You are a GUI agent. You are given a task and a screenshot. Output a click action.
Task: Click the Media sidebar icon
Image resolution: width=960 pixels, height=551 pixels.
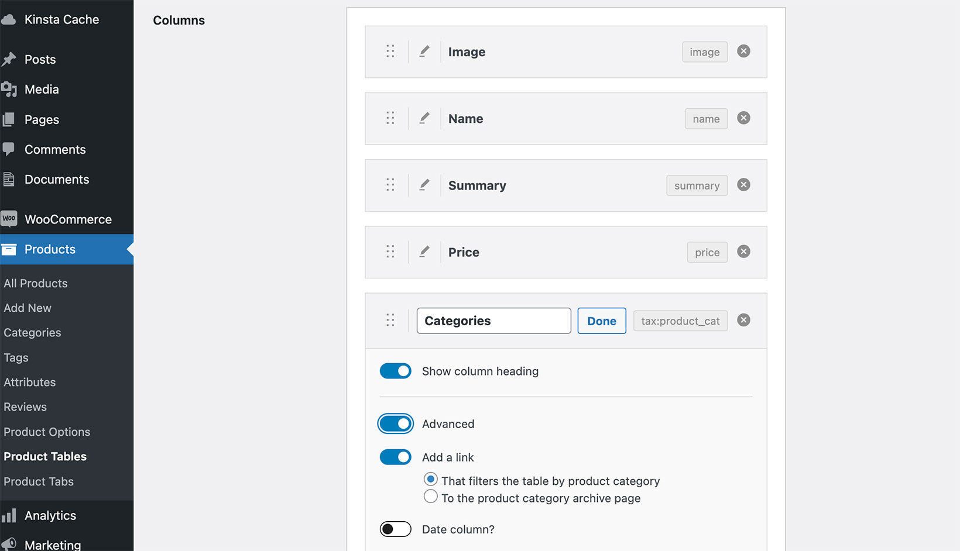pos(9,89)
